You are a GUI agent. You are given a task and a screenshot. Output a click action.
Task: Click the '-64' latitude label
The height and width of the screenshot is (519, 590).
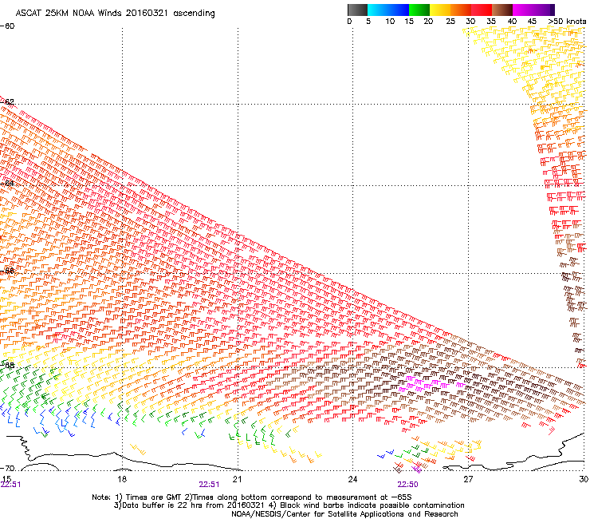tap(7, 183)
